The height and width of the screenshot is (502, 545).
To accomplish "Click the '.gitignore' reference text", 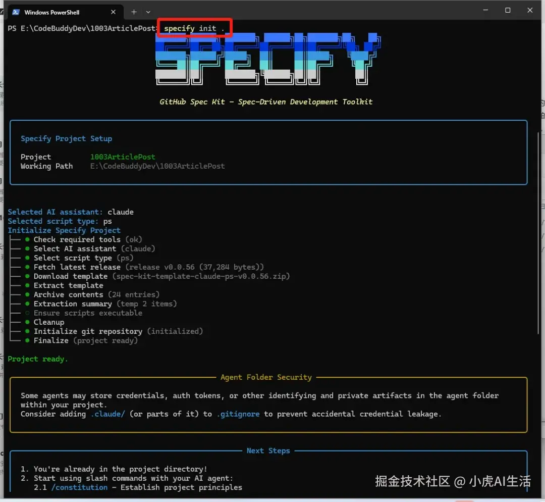I will click(238, 414).
